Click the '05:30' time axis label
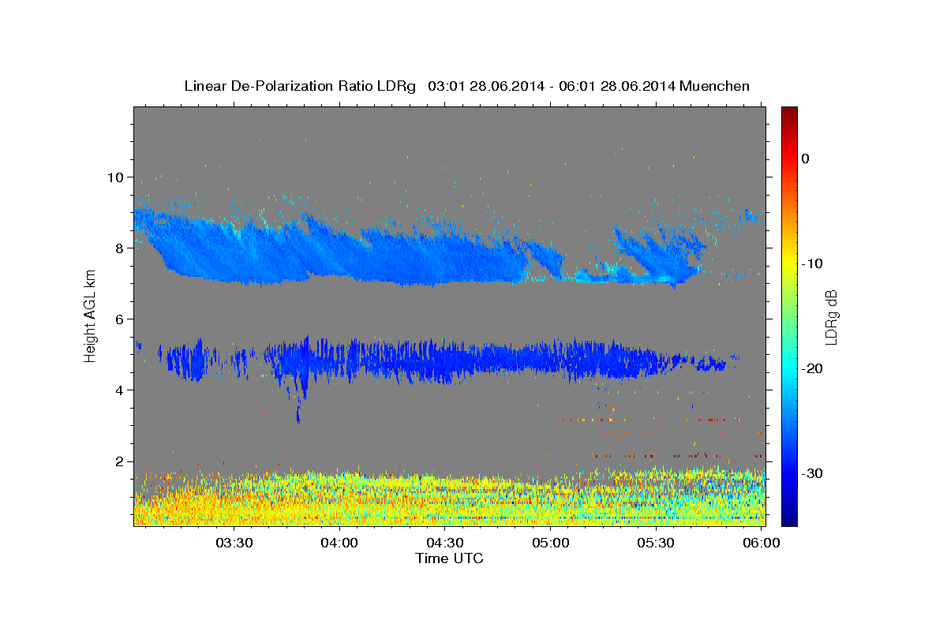Viewport: 947px width, 631px height. (x=656, y=543)
